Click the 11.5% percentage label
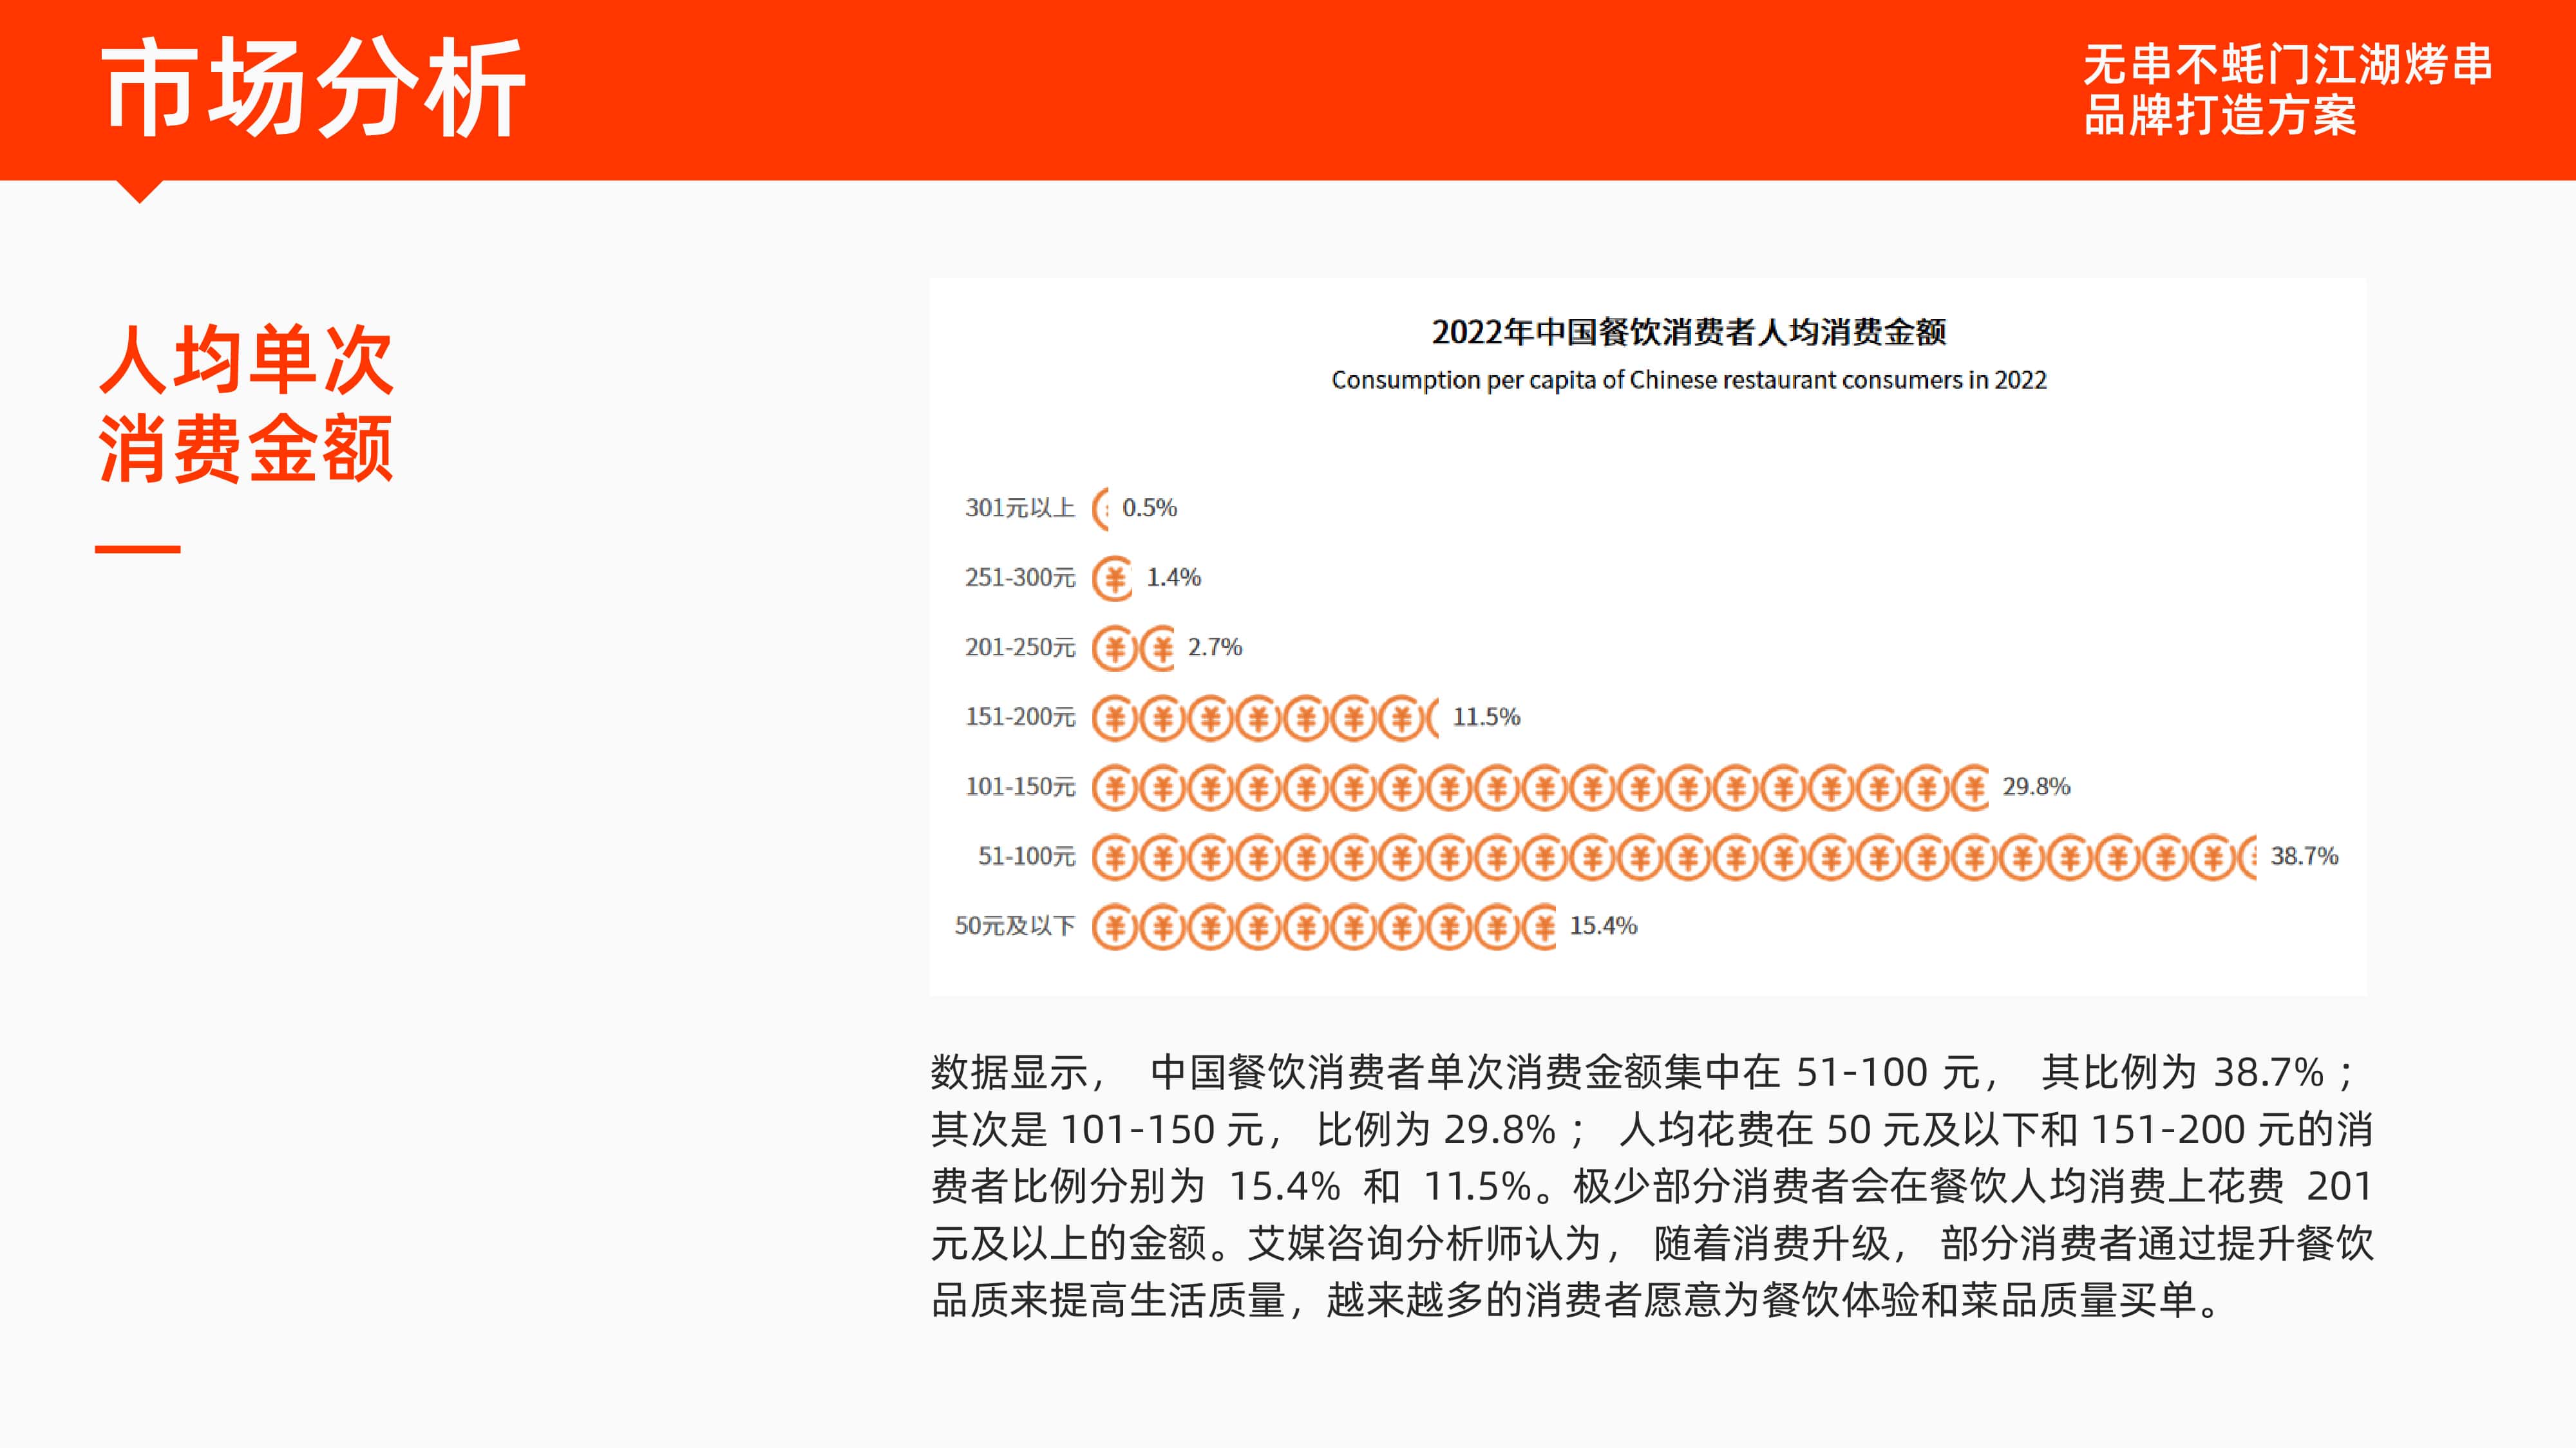This screenshot has width=2576, height=1448. 1486,718
